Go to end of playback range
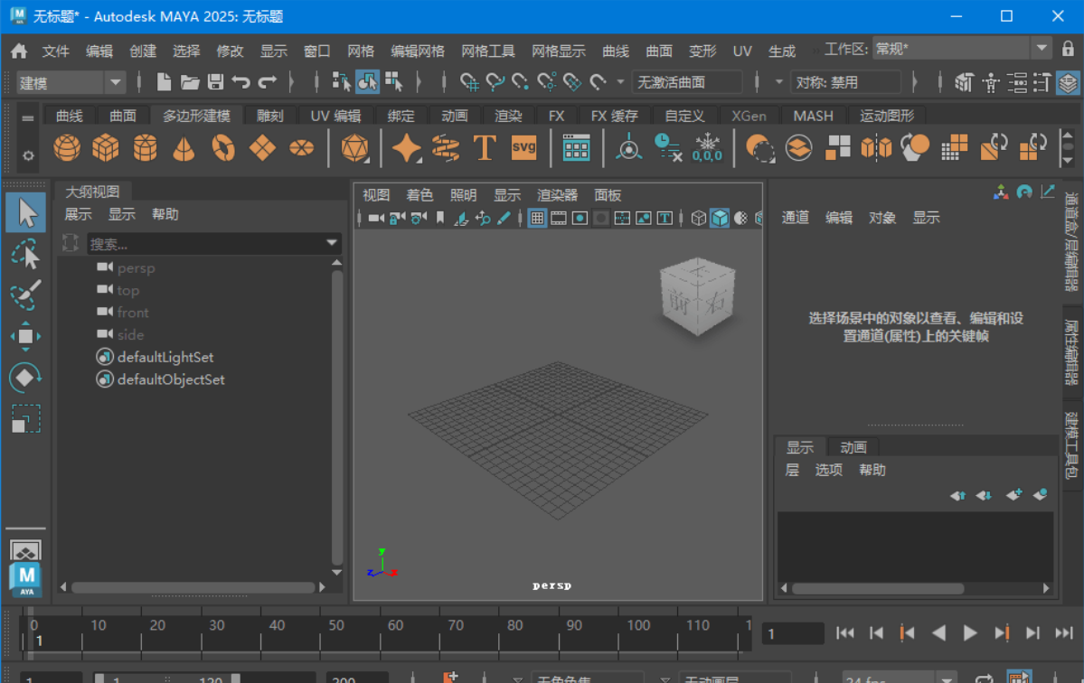This screenshot has height=683, width=1084. coord(1063,633)
